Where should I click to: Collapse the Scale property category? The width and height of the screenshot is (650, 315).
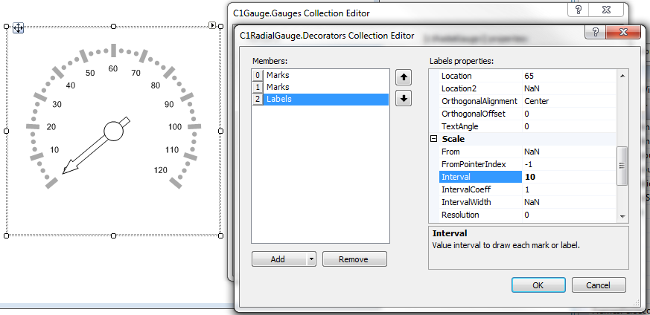[433, 139]
